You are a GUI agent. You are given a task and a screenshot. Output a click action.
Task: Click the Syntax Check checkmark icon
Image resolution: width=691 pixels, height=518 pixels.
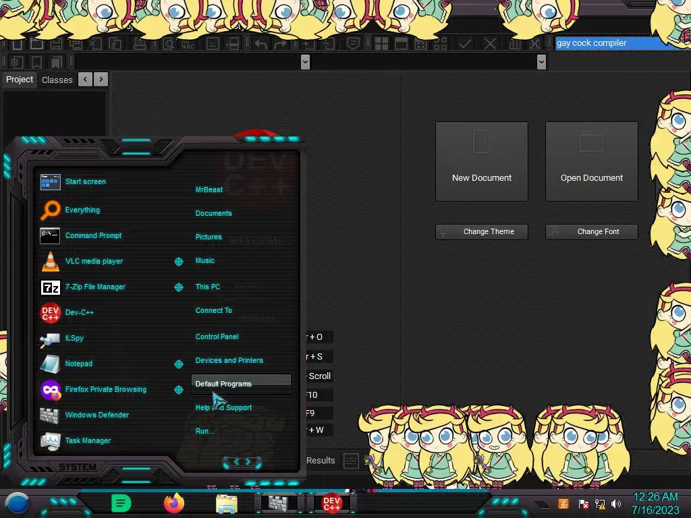pyautogui.click(x=465, y=44)
